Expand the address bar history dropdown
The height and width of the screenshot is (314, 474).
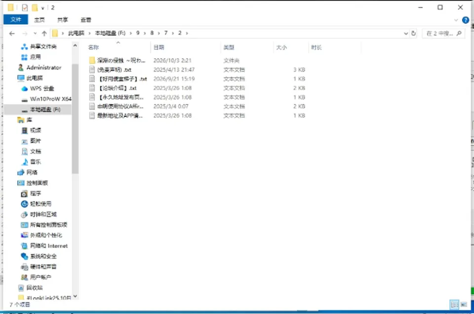tap(406, 33)
